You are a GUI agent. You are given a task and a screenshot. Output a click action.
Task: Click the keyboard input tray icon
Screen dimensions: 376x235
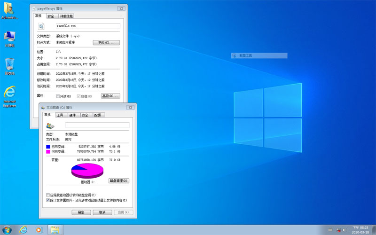click(331, 230)
